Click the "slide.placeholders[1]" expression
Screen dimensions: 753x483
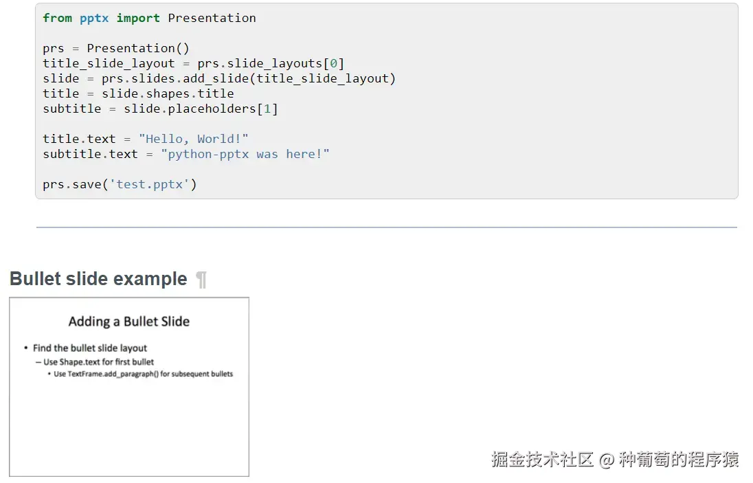click(x=201, y=109)
